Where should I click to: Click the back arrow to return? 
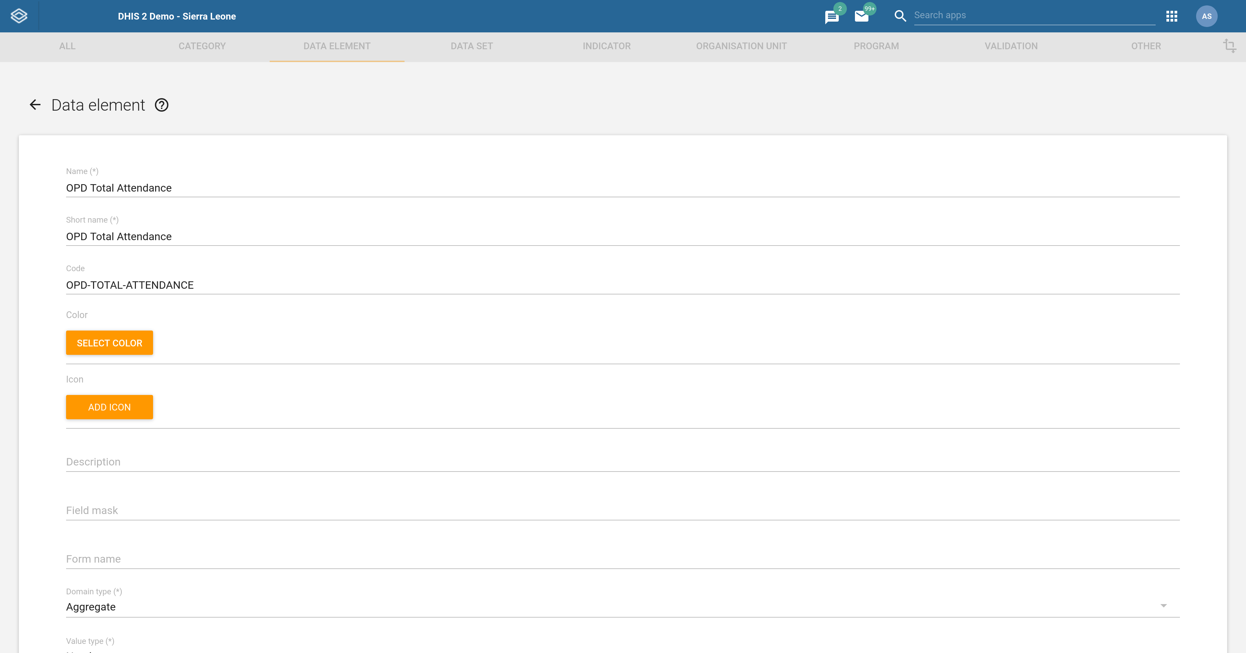coord(35,105)
